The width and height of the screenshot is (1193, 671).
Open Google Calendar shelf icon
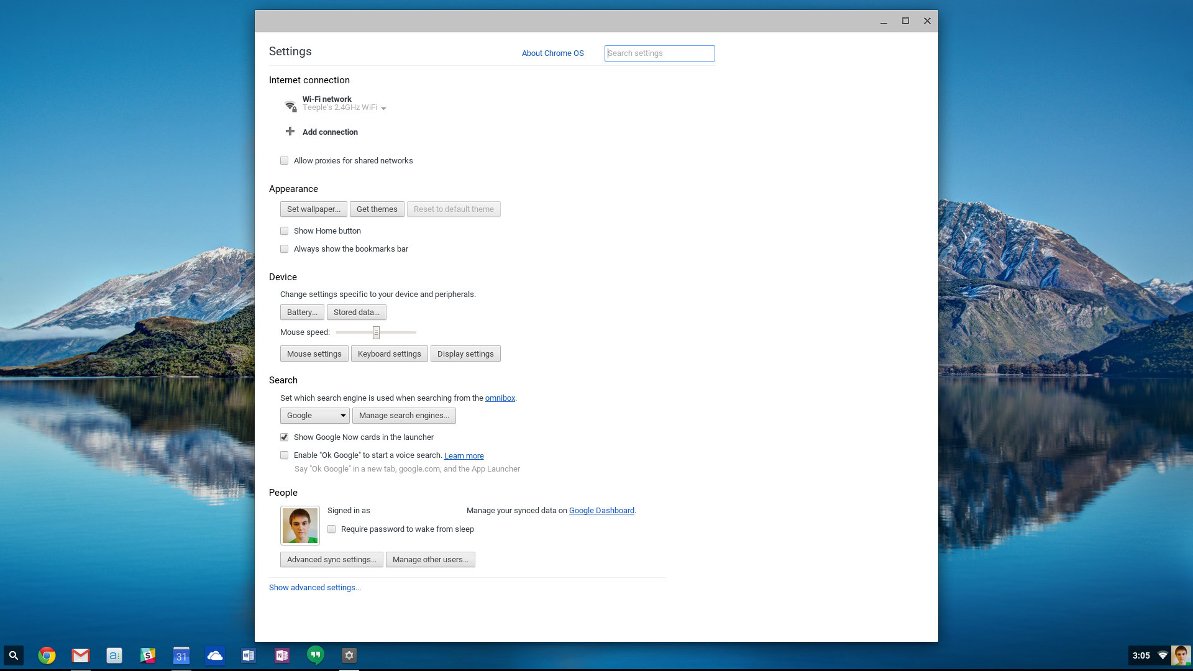[181, 655]
